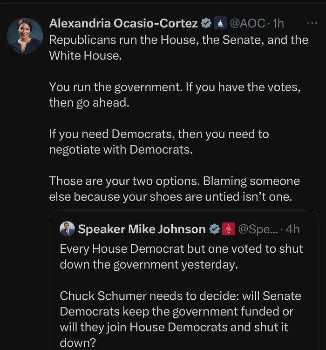Open Speaker Mike Johnson's small avatar
This screenshot has height=350, width=326.
[x=67, y=229]
